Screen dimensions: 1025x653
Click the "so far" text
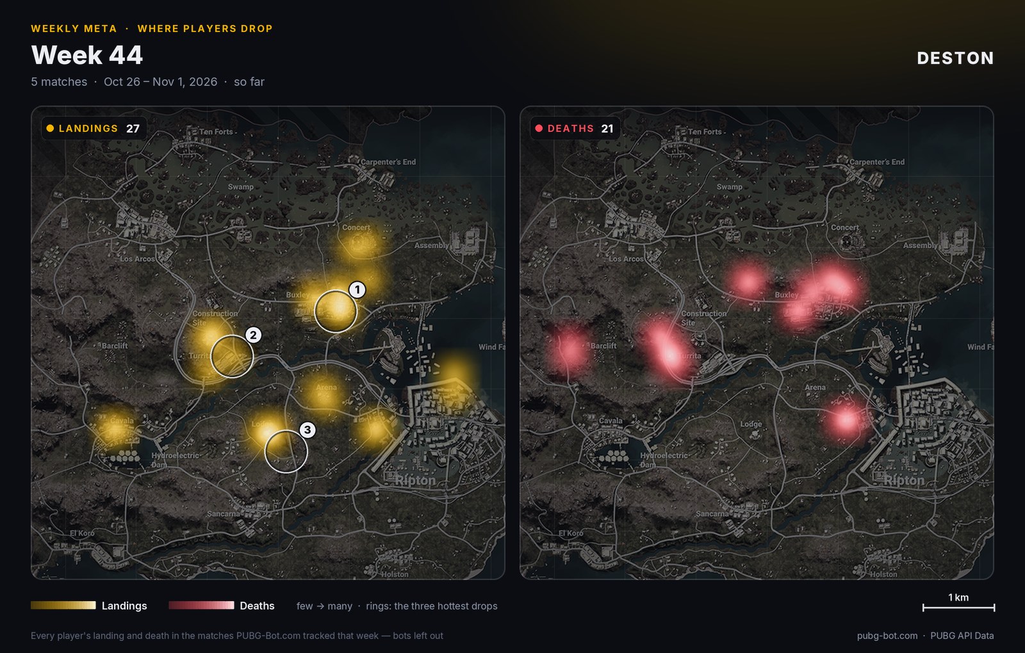pyautogui.click(x=249, y=82)
